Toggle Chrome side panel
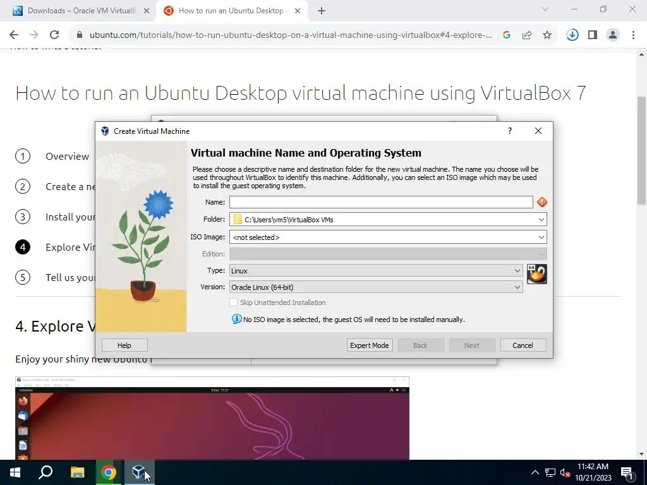 [593, 35]
